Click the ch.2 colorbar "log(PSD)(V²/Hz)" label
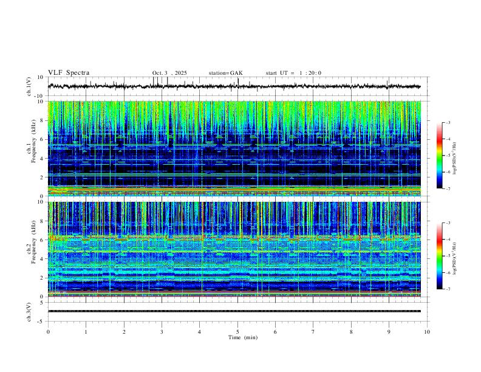The image size is (481, 372). coord(454,259)
